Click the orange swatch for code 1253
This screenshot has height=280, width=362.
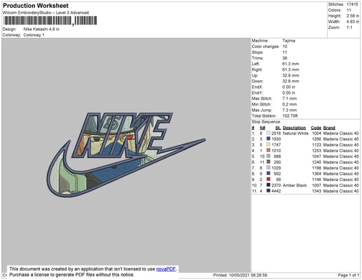click(x=268, y=150)
